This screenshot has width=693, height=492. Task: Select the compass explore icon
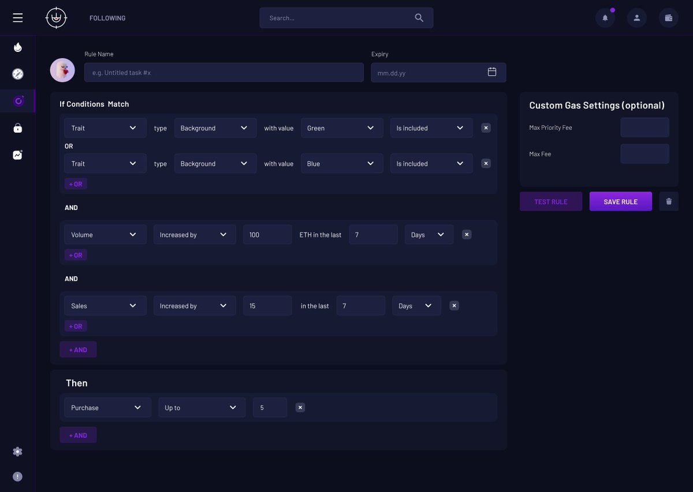click(17, 74)
